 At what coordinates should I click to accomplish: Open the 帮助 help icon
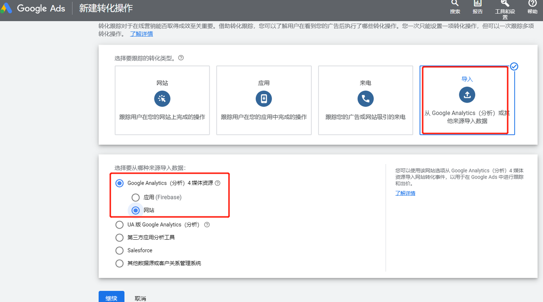click(x=532, y=3)
